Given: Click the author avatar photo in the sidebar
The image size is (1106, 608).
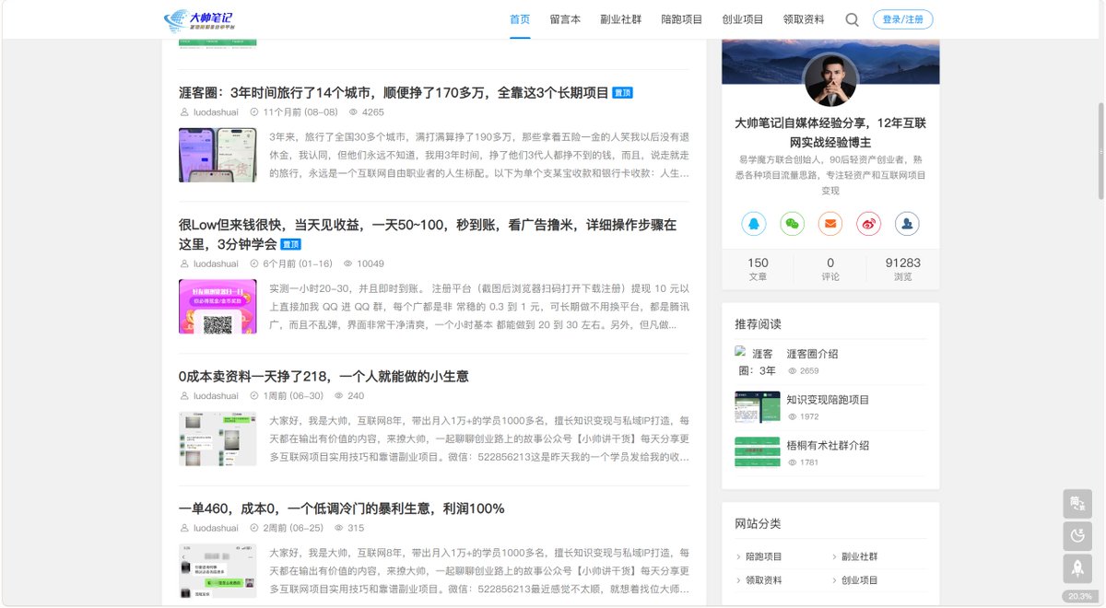Looking at the screenshot, I should [x=830, y=80].
